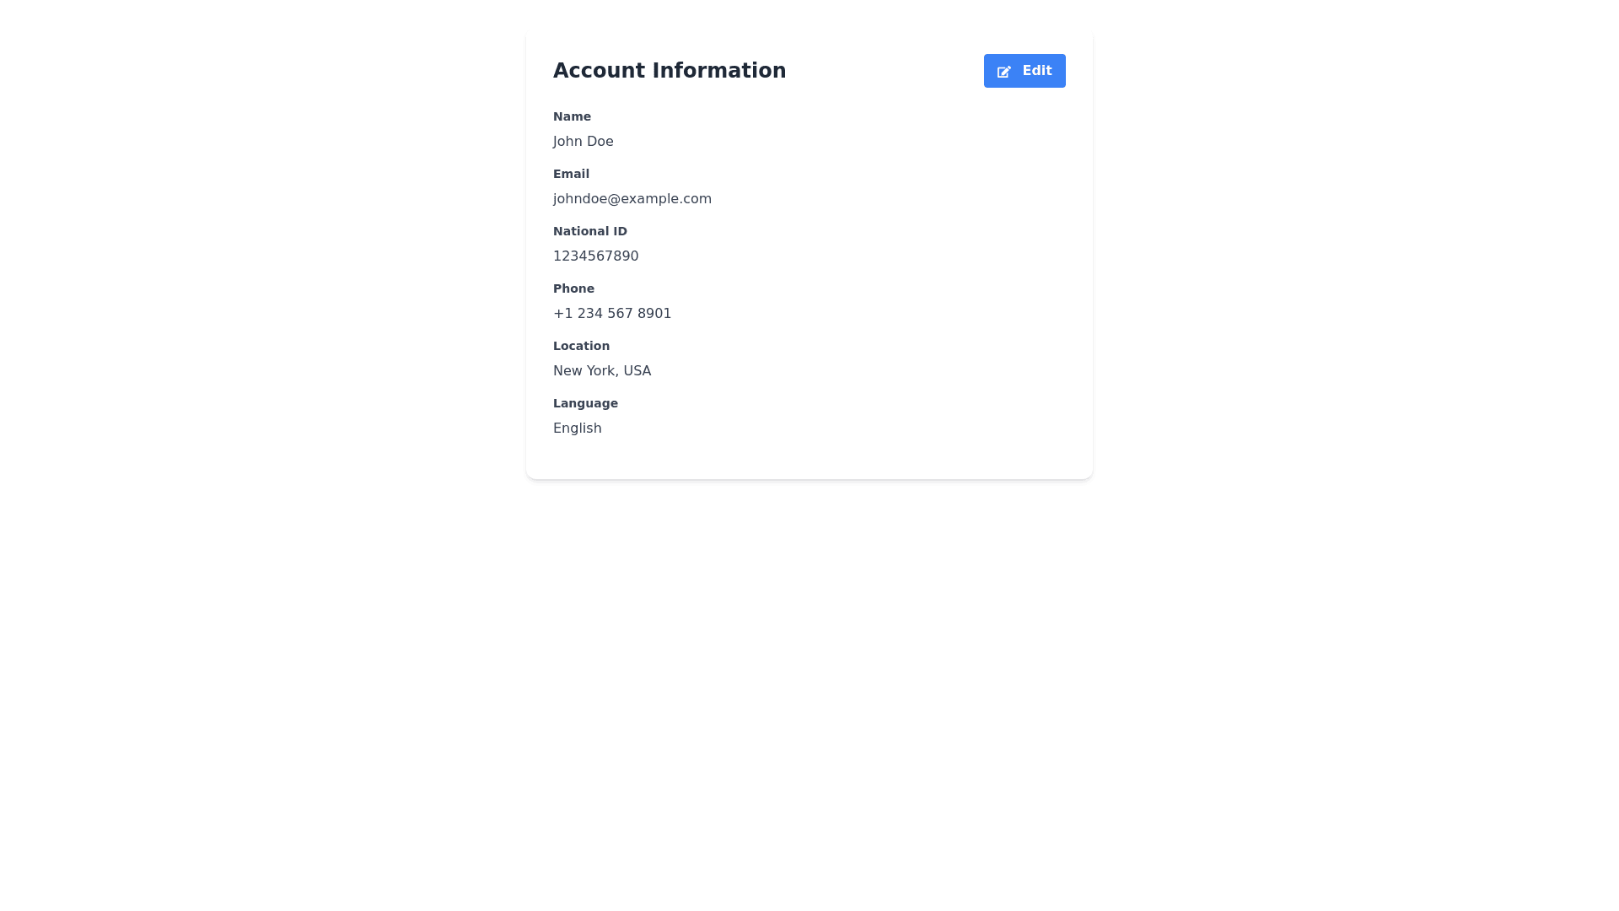Click the Account Information heading
This screenshot has height=911, width=1619.
tap(669, 71)
